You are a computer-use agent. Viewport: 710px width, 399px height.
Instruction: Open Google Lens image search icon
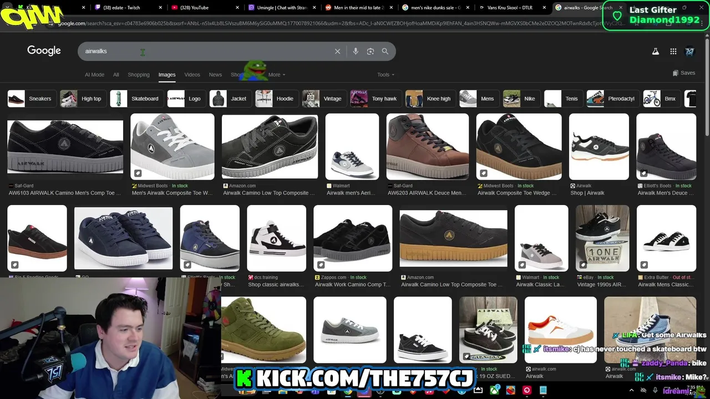(371, 51)
